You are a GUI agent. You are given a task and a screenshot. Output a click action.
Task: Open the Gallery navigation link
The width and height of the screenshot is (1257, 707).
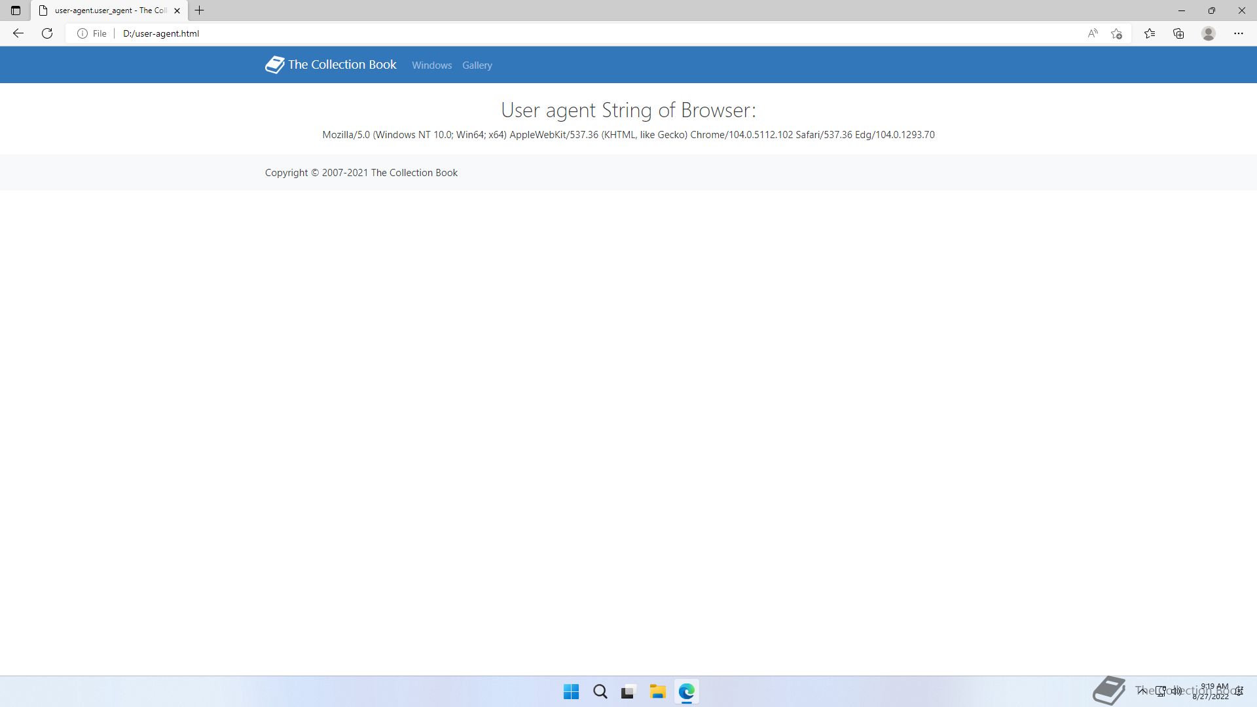[x=477, y=65]
